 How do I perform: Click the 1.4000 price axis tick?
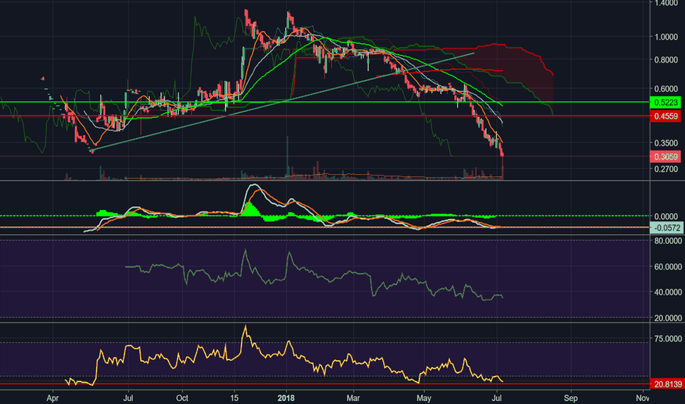pos(666,3)
